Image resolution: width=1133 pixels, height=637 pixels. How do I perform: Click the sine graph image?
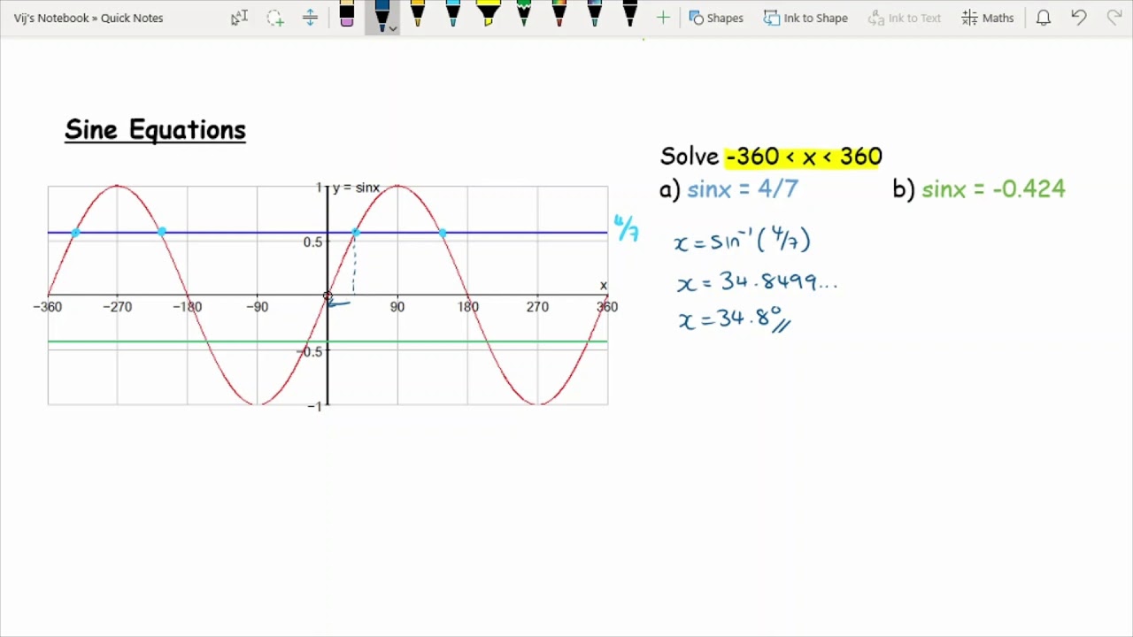[x=328, y=295]
